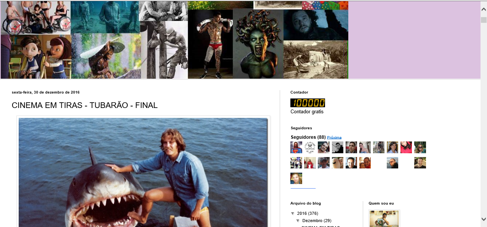Viewport: 487px width, 227px height.
Task: Open post title CINEMA EM TIRAS - TUBARÃO - FINAL
Action: [x=85, y=105]
